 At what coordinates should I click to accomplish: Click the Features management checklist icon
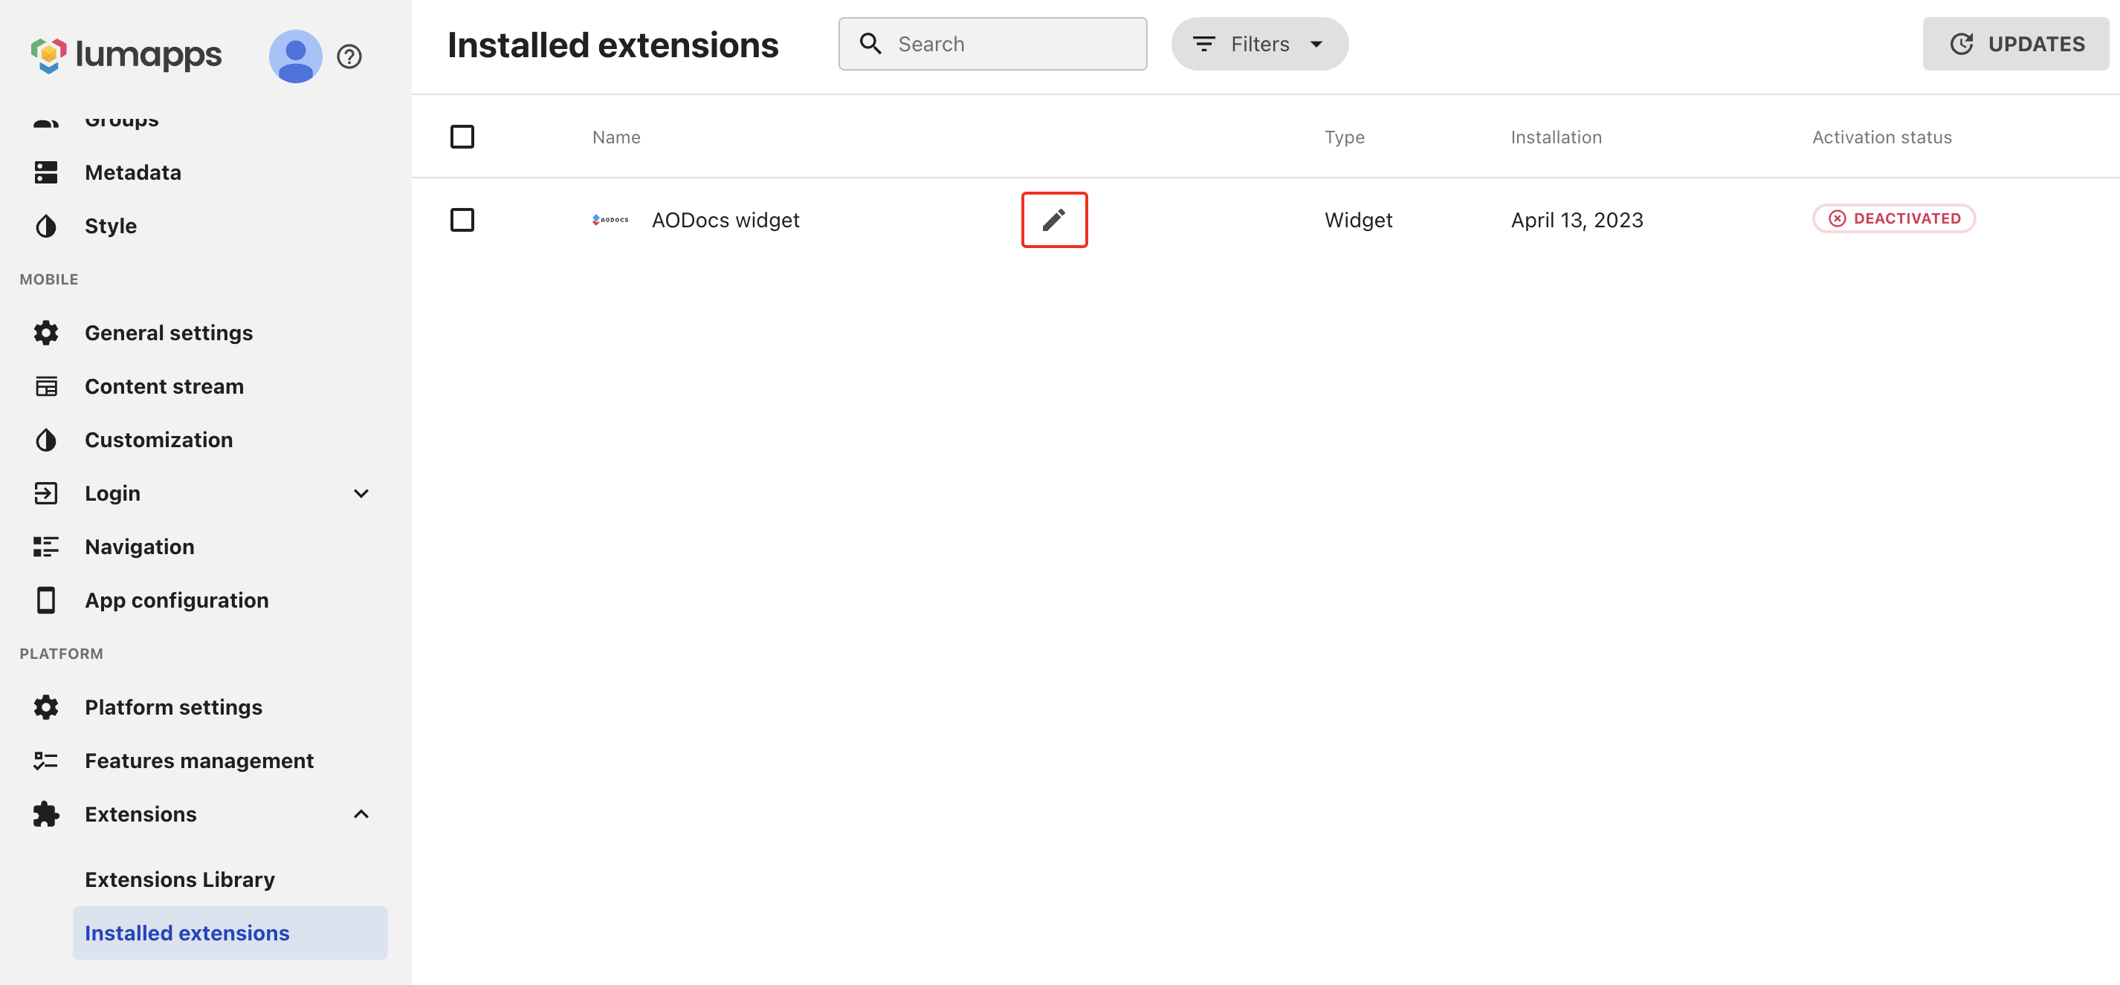pyautogui.click(x=46, y=761)
